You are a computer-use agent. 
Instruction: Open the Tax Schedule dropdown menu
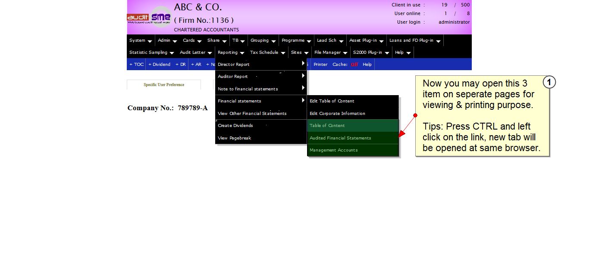(267, 53)
